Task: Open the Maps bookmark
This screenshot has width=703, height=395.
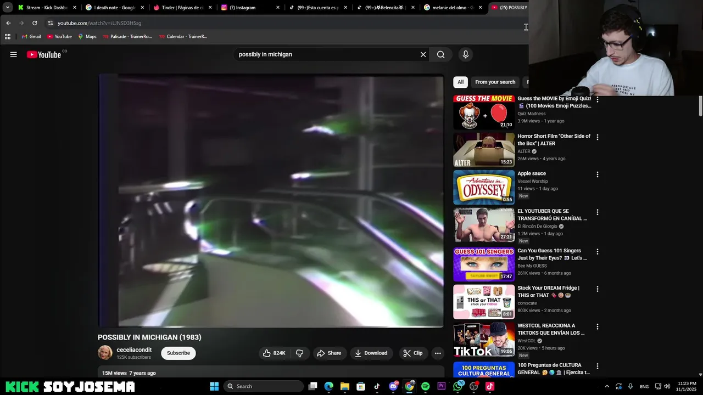Action: (87, 37)
